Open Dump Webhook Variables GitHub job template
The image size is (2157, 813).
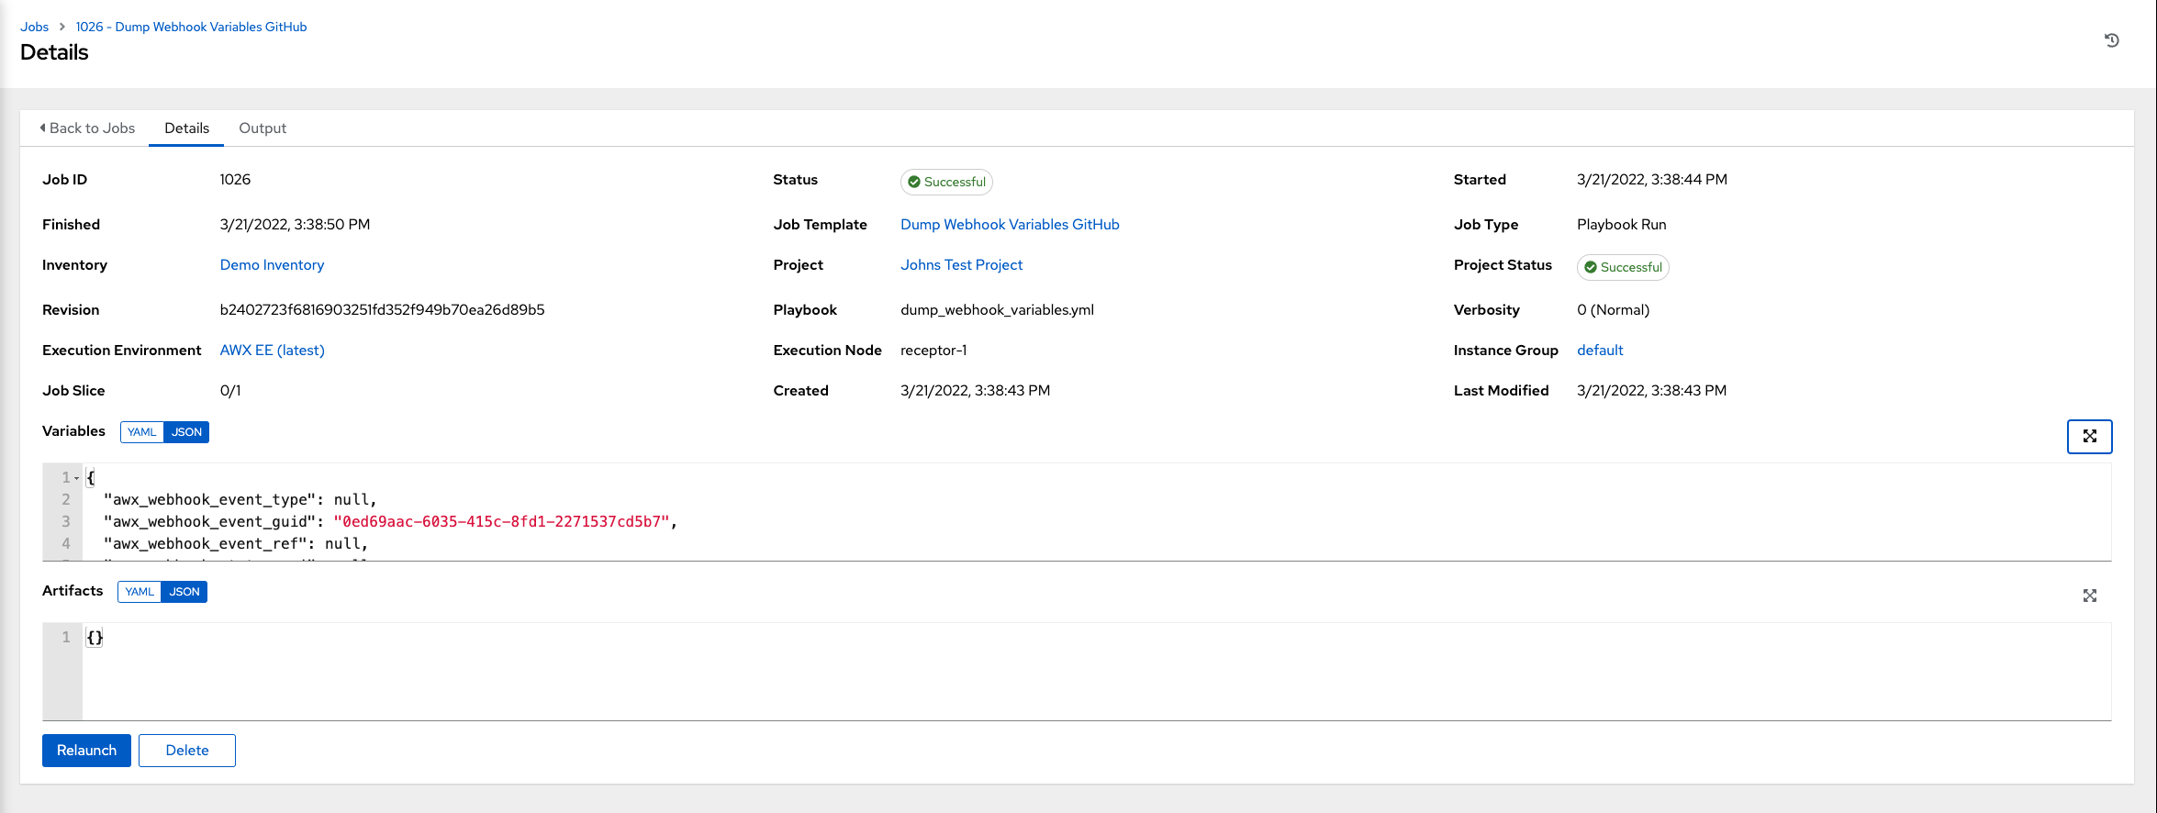click(1010, 225)
